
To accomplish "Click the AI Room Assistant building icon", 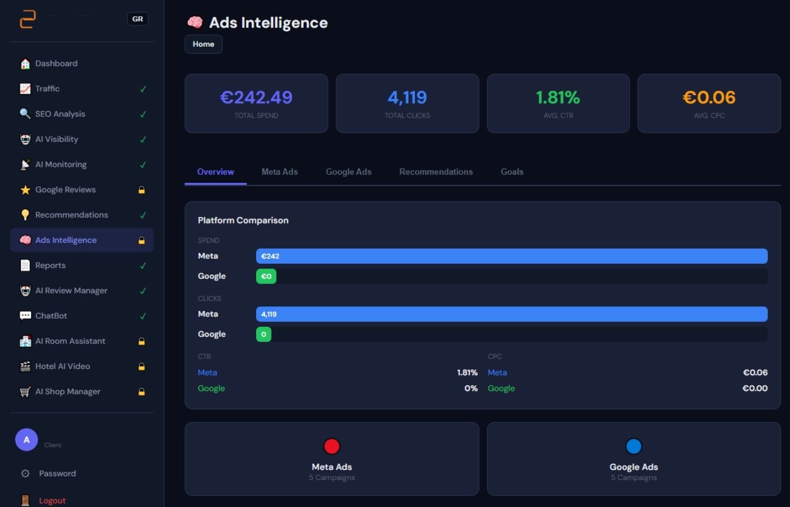I will tap(25, 341).
